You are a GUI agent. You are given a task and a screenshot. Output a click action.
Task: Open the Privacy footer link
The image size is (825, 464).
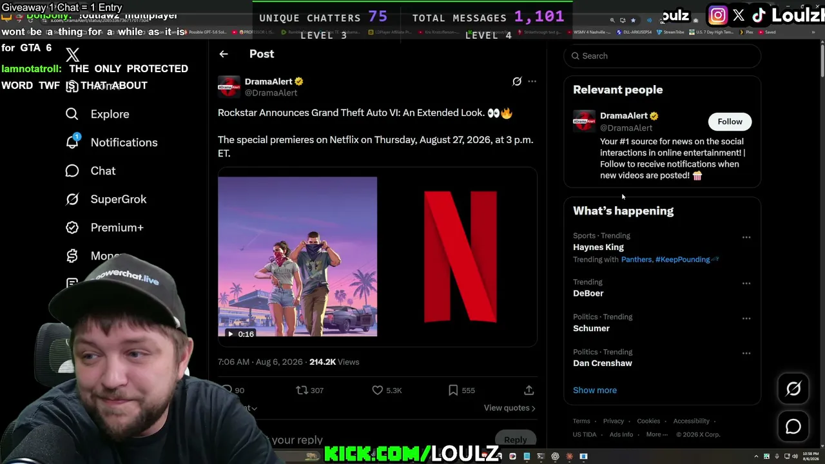(x=614, y=421)
